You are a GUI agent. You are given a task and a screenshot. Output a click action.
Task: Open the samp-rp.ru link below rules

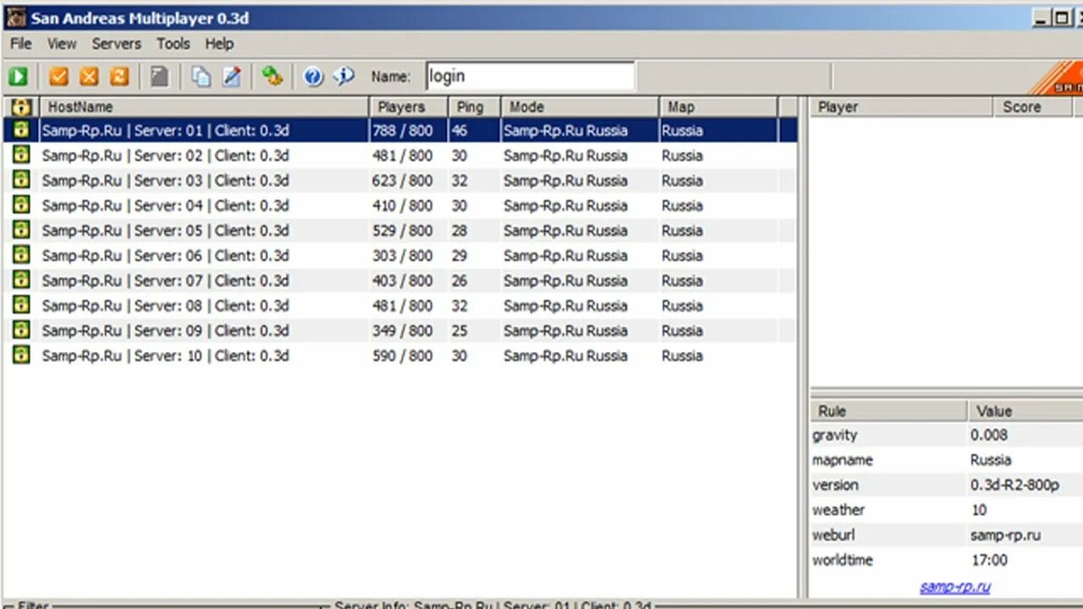click(955, 586)
